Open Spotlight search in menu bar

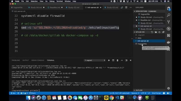click(x=161, y=1)
